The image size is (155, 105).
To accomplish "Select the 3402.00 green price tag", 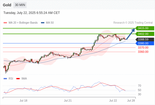I will point(145,34).
